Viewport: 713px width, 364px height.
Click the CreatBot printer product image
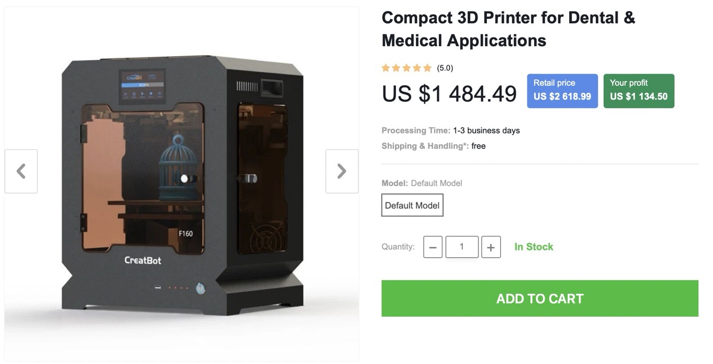tap(182, 184)
